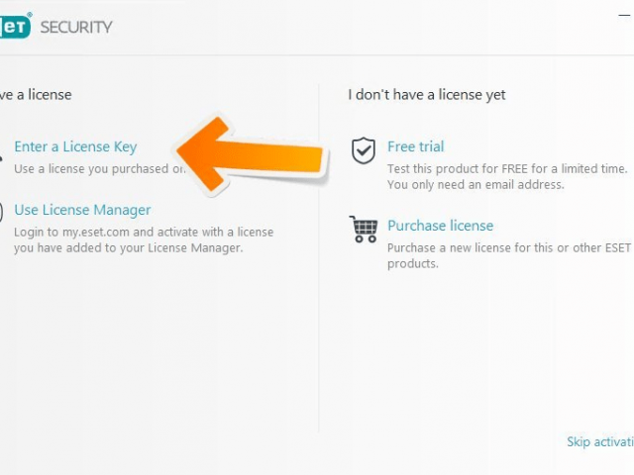Click the icon left of Enter a License Key
Screen dimensions: 634x475
[3, 150]
